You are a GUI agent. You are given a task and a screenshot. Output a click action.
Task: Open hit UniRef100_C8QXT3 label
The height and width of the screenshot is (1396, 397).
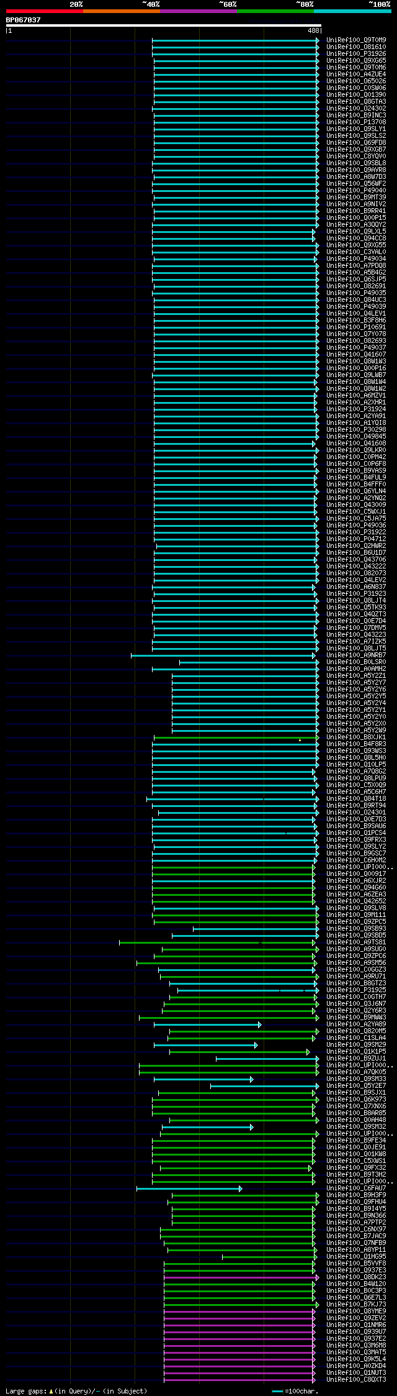356,1380
